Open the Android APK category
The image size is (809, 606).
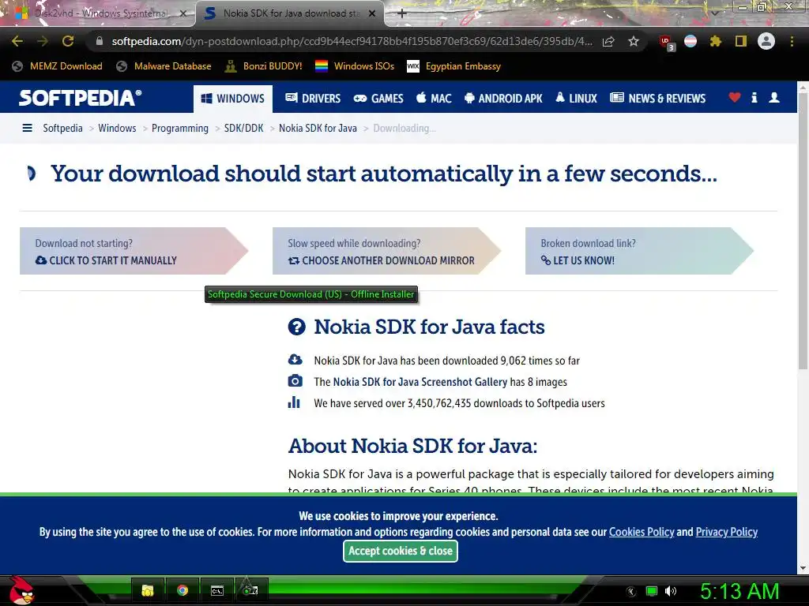point(503,99)
